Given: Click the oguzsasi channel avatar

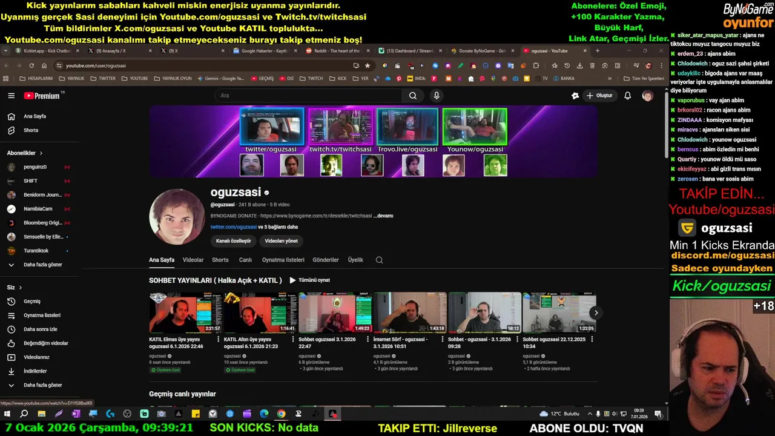Looking at the screenshot, I should 177,217.
